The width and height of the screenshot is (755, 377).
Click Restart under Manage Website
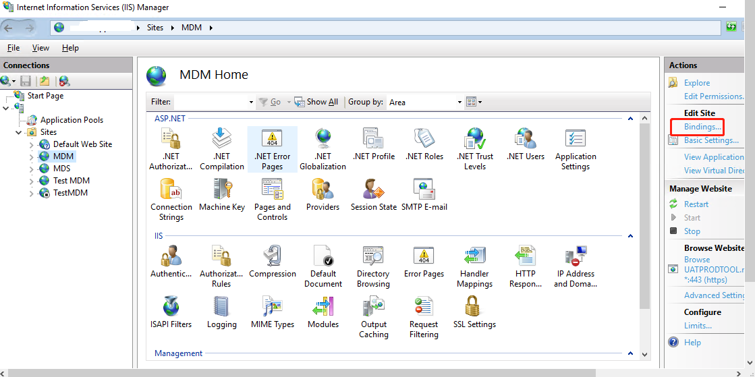pos(696,204)
